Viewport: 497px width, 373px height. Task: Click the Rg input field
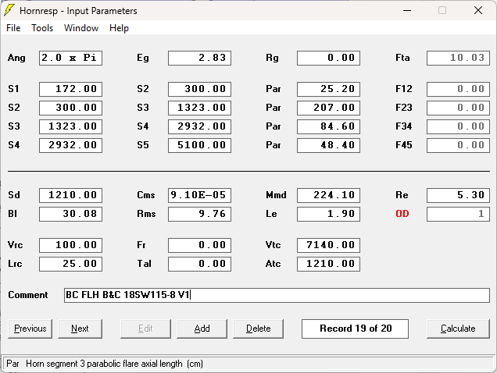328,58
